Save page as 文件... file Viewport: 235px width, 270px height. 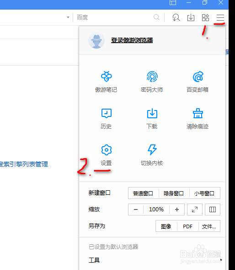click(209, 226)
